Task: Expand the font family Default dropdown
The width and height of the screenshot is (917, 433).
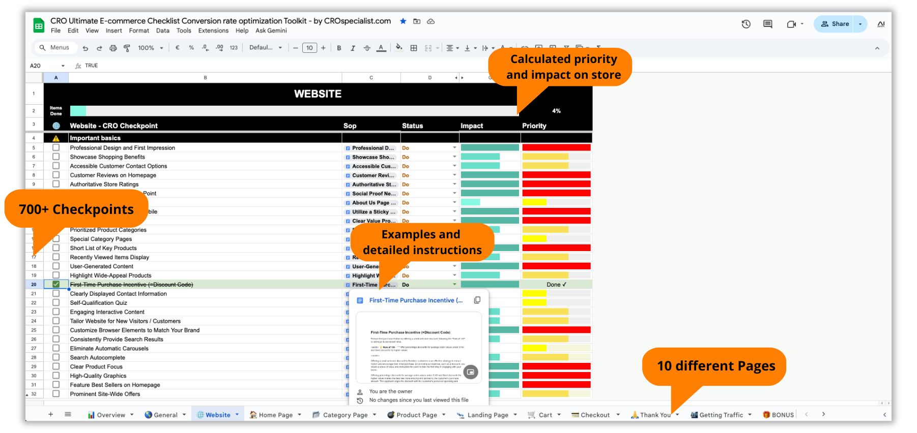Action: pos(265,48)
